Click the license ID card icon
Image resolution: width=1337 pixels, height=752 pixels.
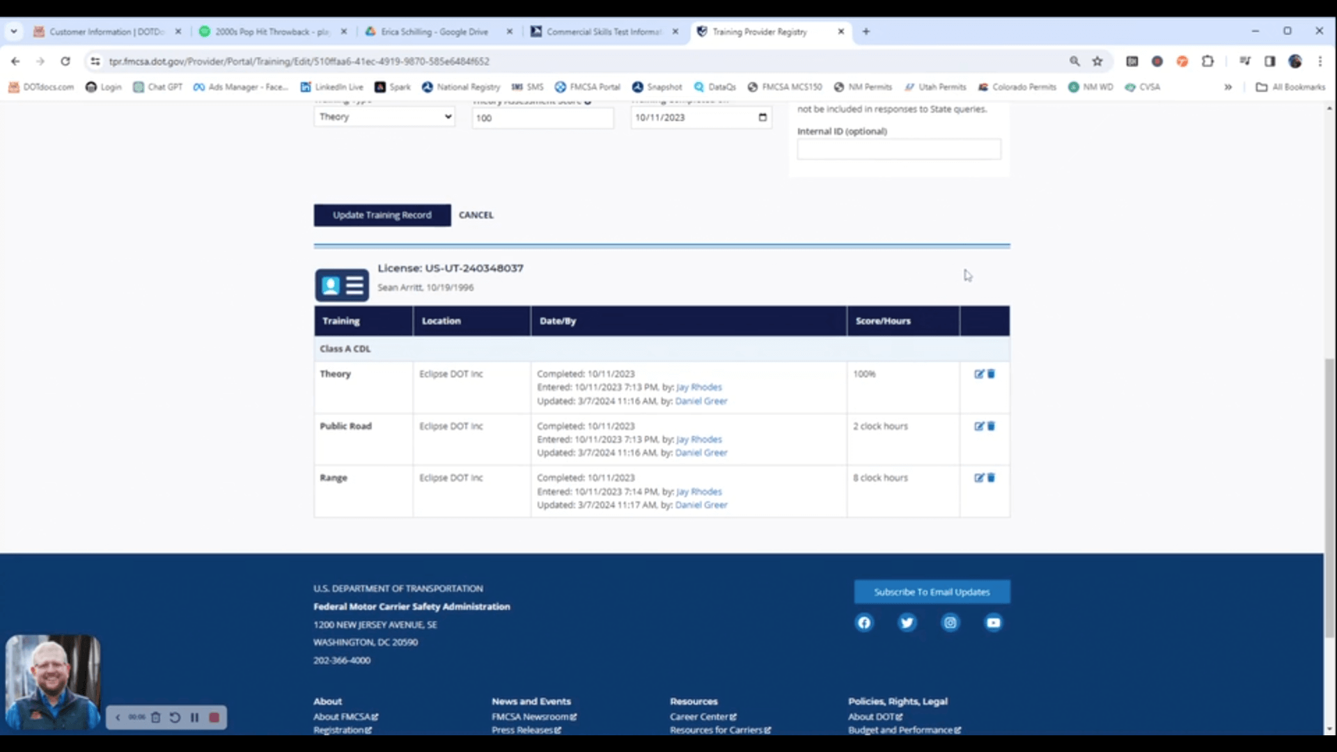click(342, 285)
